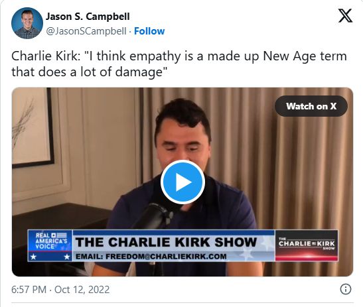363x307 pixels.
Task: Click the left star in the banner
Action: pos(34,257)
